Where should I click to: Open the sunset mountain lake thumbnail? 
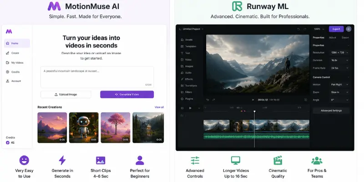pyautogui.click(x=52, y=128)
